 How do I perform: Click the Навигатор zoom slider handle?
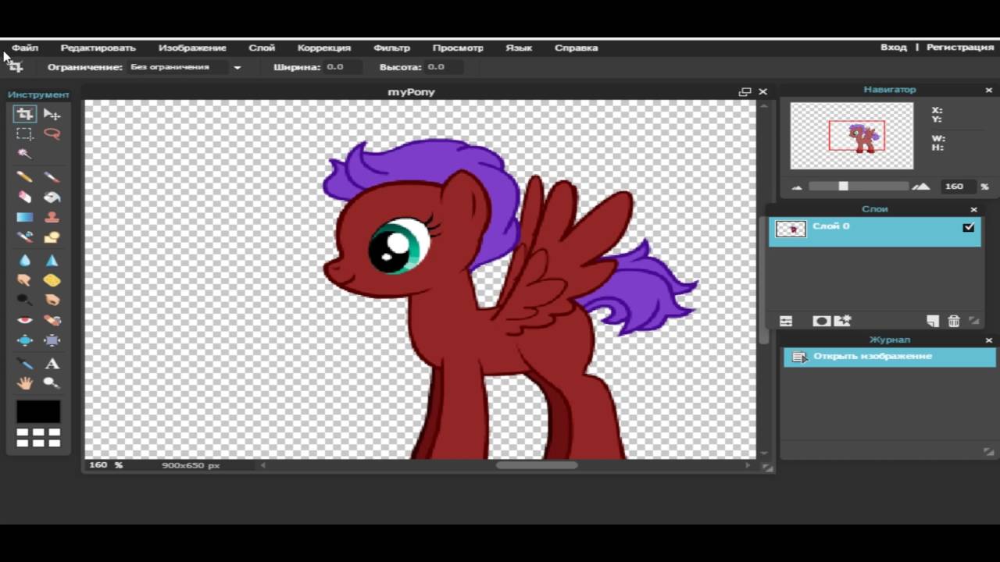843,186
